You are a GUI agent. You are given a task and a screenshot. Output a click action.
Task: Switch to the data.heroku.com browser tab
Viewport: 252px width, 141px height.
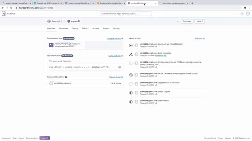(x=174, y=3)
